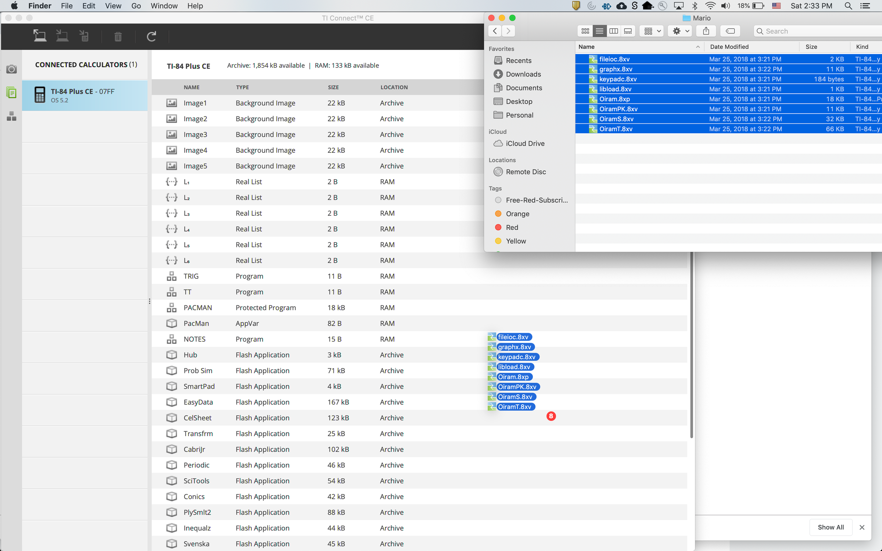Viewport: 882px width, 551px height.
Task: Click the Finder edit tags icon
Action: (x=730, y=31)
